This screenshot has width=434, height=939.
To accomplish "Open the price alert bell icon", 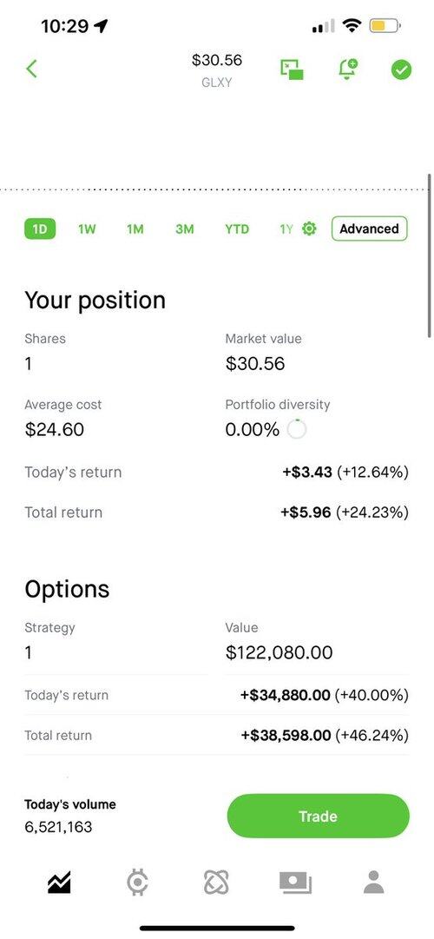I will (x=347, y=69).
